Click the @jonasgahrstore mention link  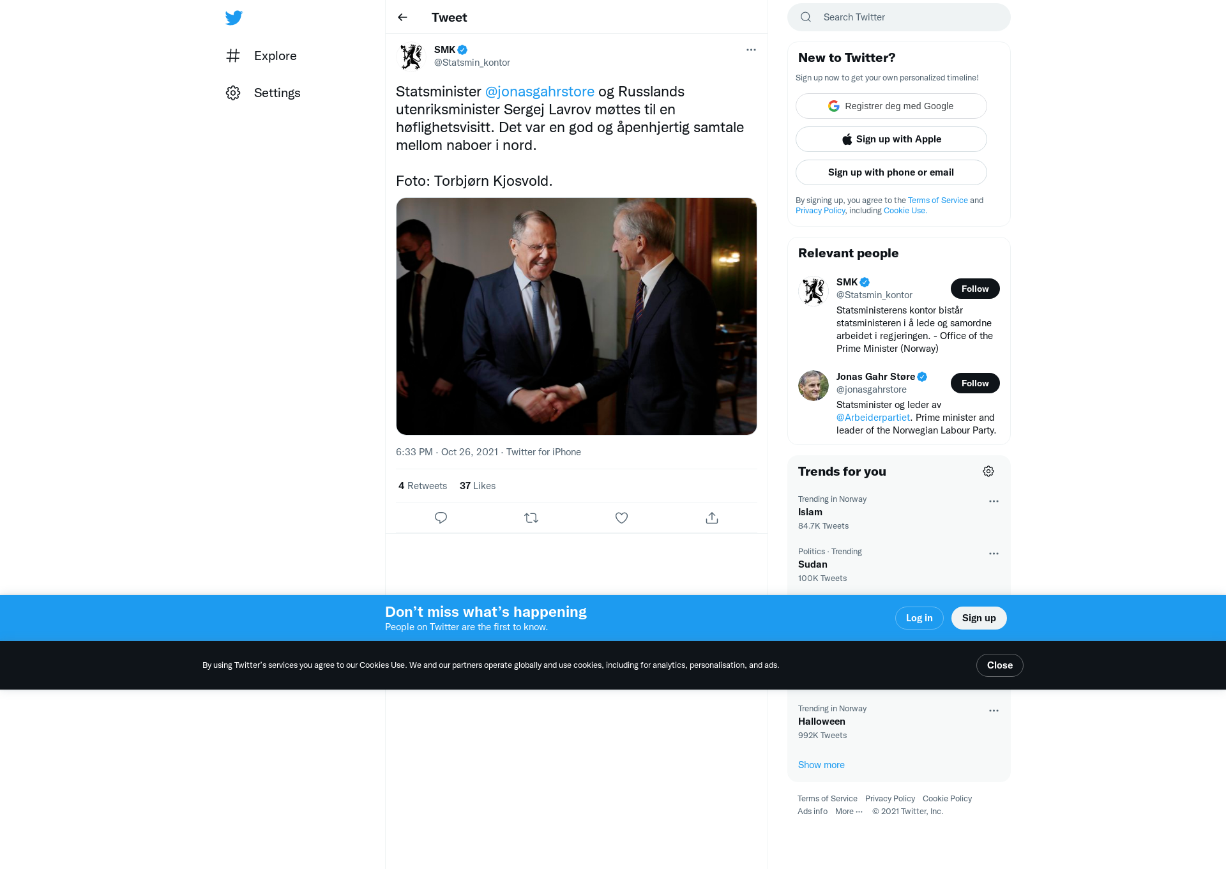(540, 91)
